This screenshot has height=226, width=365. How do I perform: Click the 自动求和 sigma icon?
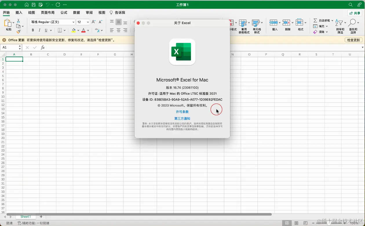click(x=315, y=21)
